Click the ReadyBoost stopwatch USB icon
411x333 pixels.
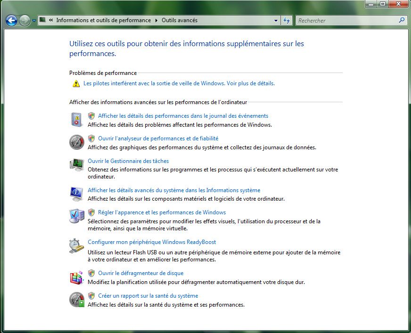(76, 246)
